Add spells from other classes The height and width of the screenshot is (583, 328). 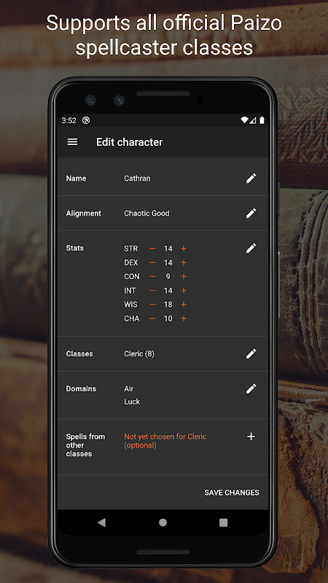[251, 437]
